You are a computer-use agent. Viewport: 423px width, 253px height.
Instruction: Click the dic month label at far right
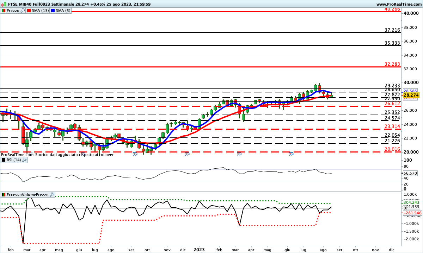click(x=392, y=250)
